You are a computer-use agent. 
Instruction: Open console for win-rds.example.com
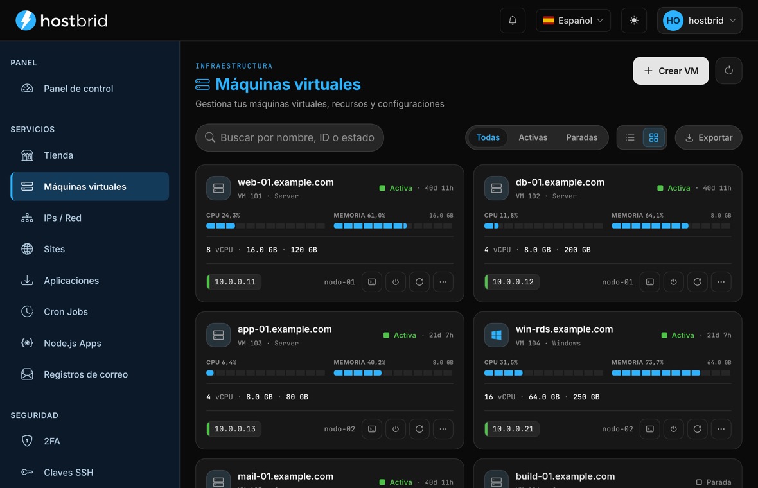(x=649, y=428)
